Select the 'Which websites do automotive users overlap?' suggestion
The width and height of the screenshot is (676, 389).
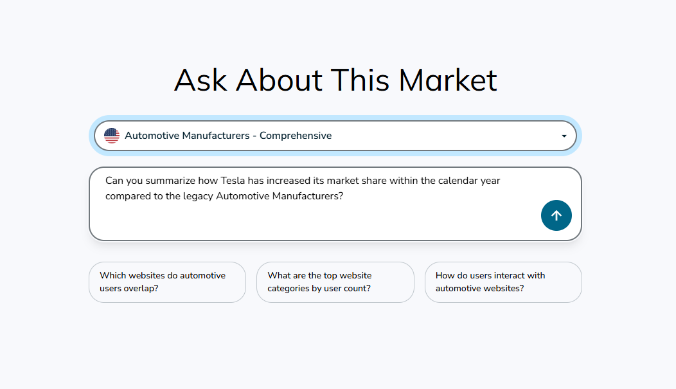167,282
